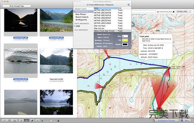The width and height of the screenshot is (194, 123).
Task: Click the TakuInlet092.JPG filename label
Action: [56, 38]
